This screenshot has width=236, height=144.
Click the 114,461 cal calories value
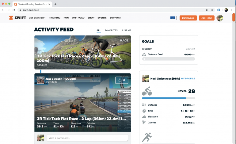189,123
